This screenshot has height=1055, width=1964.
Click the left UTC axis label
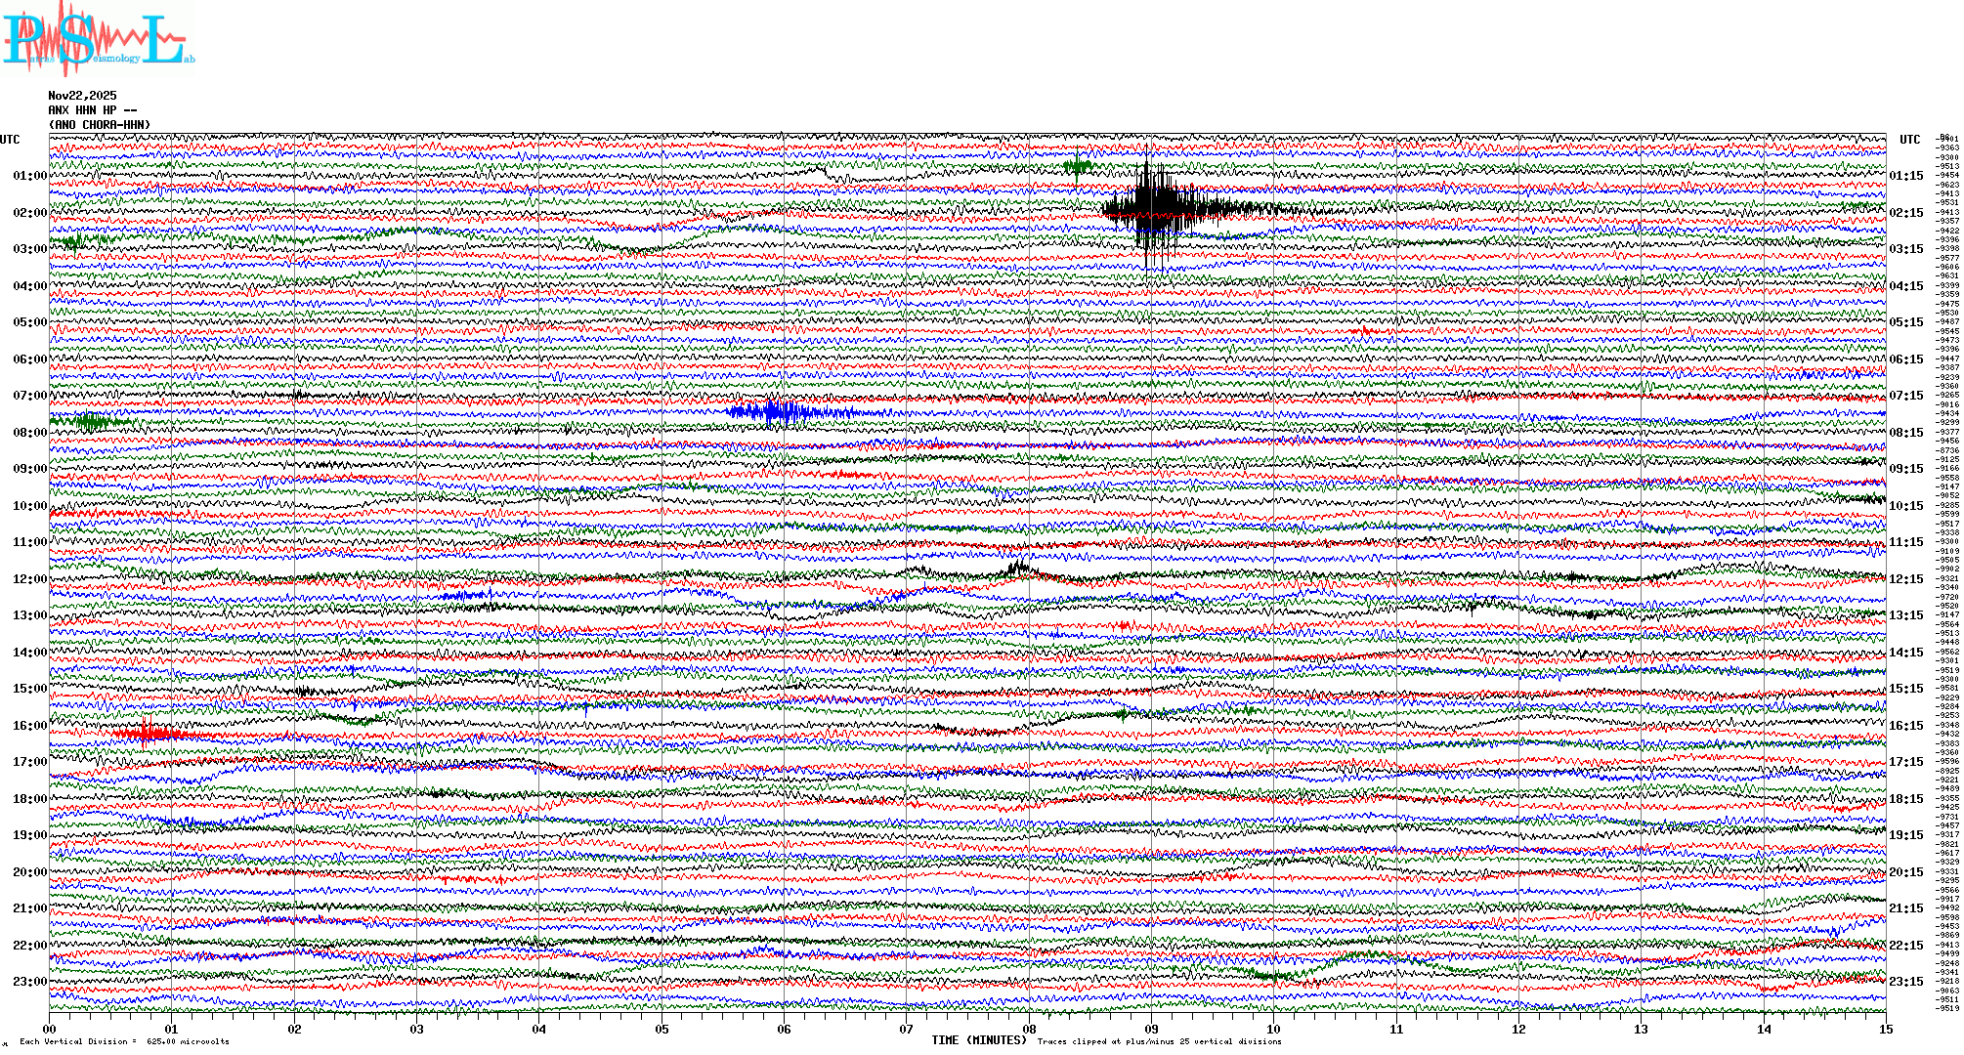10,140
